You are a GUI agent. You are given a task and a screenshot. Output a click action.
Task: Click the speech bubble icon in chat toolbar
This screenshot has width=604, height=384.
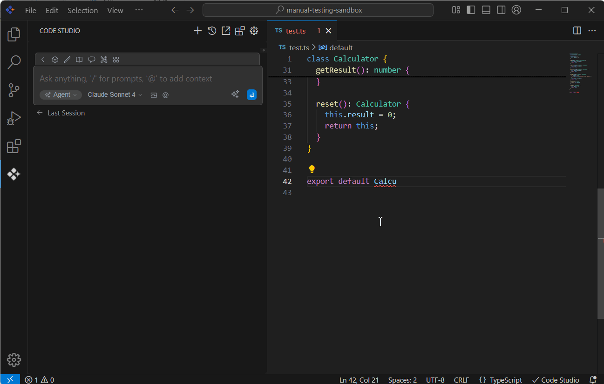tap(92, 60)
